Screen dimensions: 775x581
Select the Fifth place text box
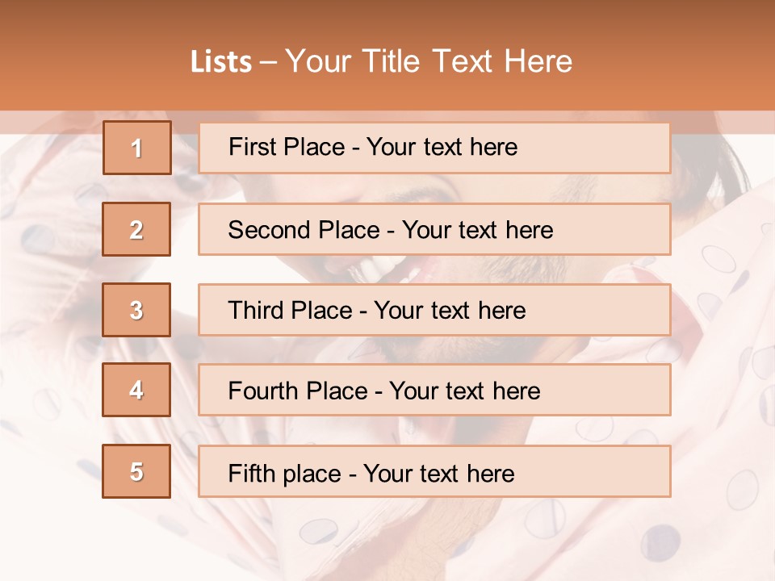[434, 472]
